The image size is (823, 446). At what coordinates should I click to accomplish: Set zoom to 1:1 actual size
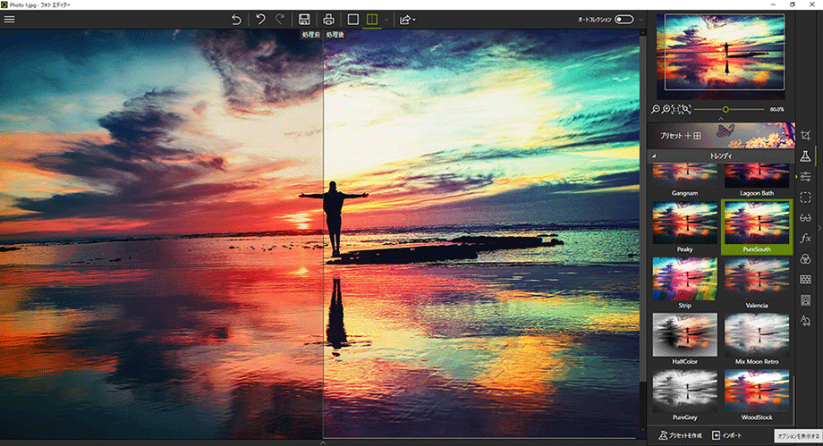[676, 109]
